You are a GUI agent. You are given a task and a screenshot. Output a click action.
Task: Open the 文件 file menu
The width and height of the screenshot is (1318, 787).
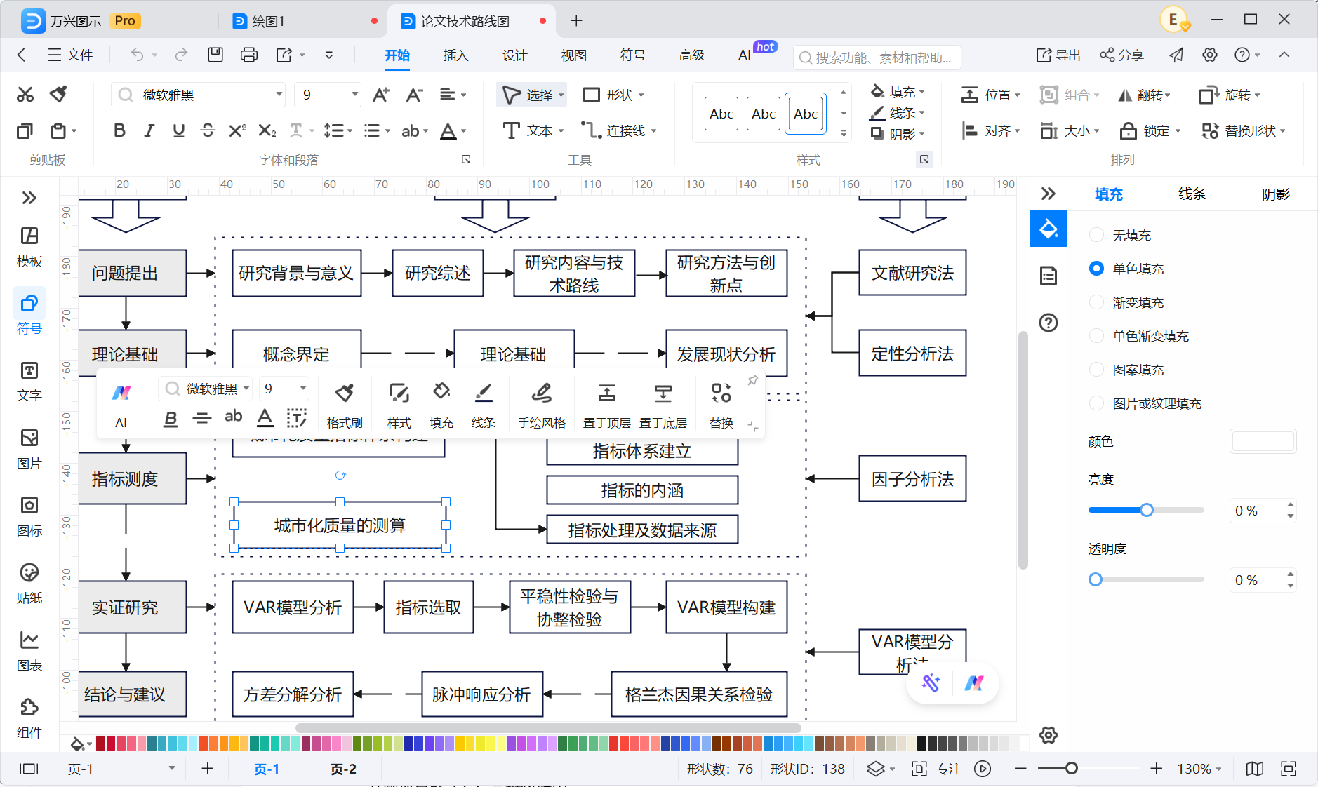pos(70,55)
